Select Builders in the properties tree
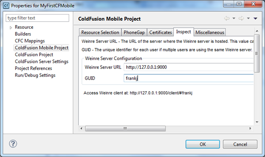Screen dimensions: 265x157 click(23, 34)
